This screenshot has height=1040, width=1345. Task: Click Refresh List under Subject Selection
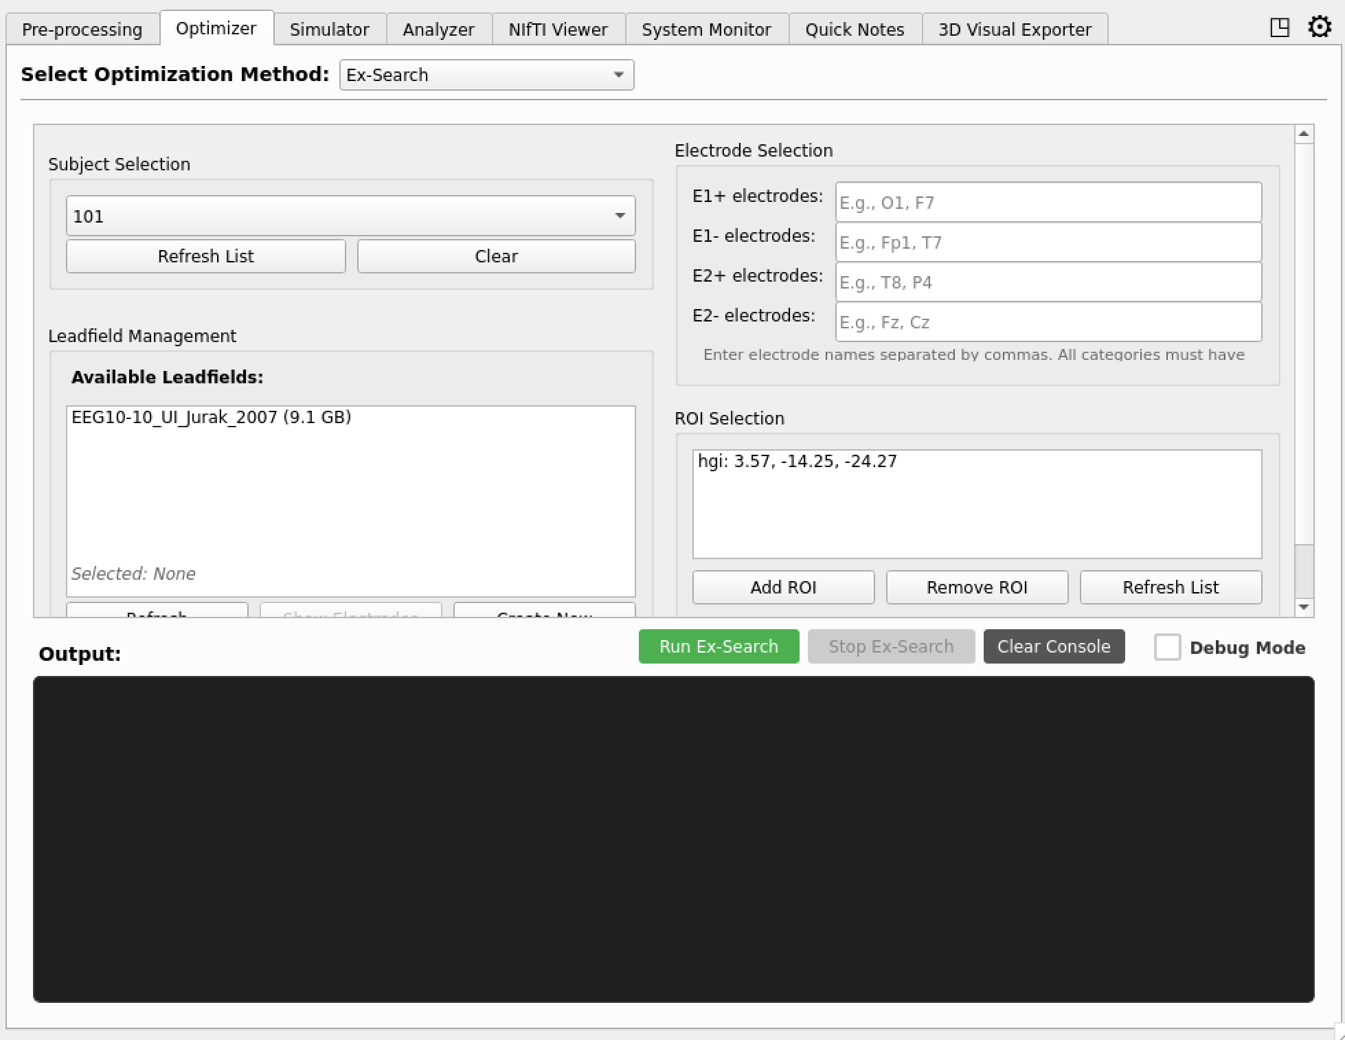[x=205, y=256]
